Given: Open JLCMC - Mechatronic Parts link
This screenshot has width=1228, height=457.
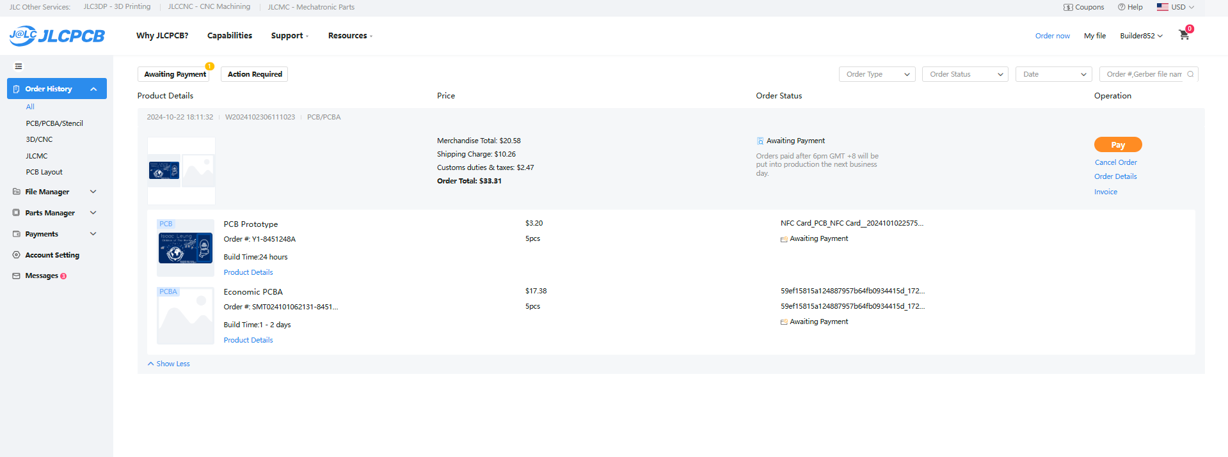Looking at the screenshot, I should (311, 7).
